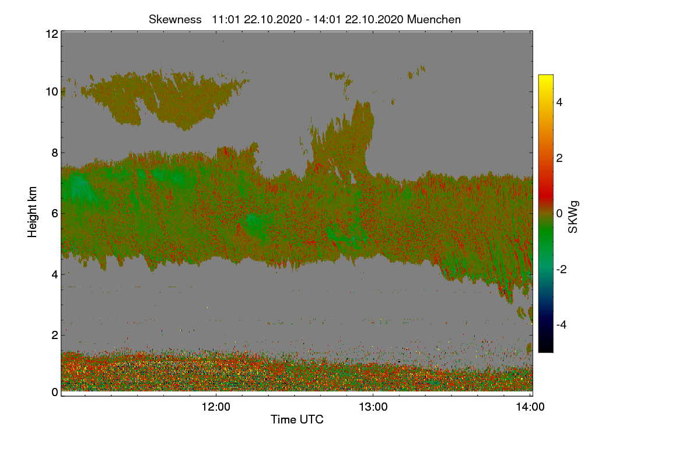This screenshot has width=700, height=466.
Task: Click the 8 km height tick label
Action: pos(55,153)
